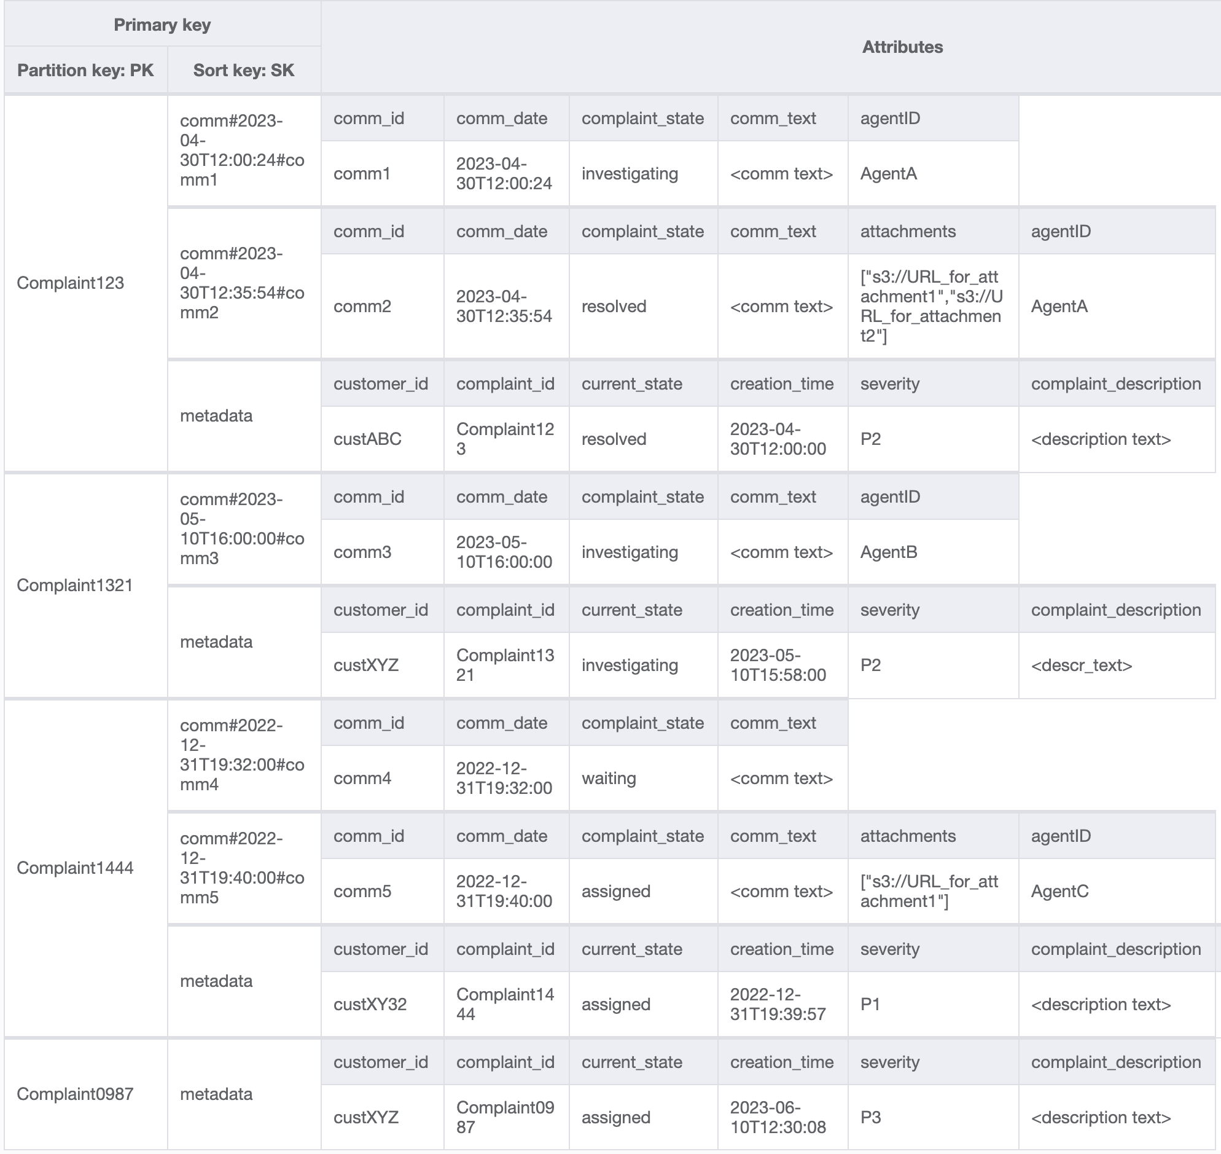This screenshot has height=1154, width=1221.
Task: Click the Attributes header cell
Action: click(x=902, y=47)
